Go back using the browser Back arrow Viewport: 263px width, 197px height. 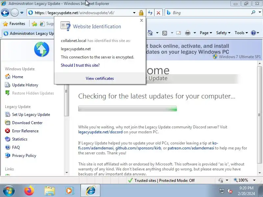[5, 12]
